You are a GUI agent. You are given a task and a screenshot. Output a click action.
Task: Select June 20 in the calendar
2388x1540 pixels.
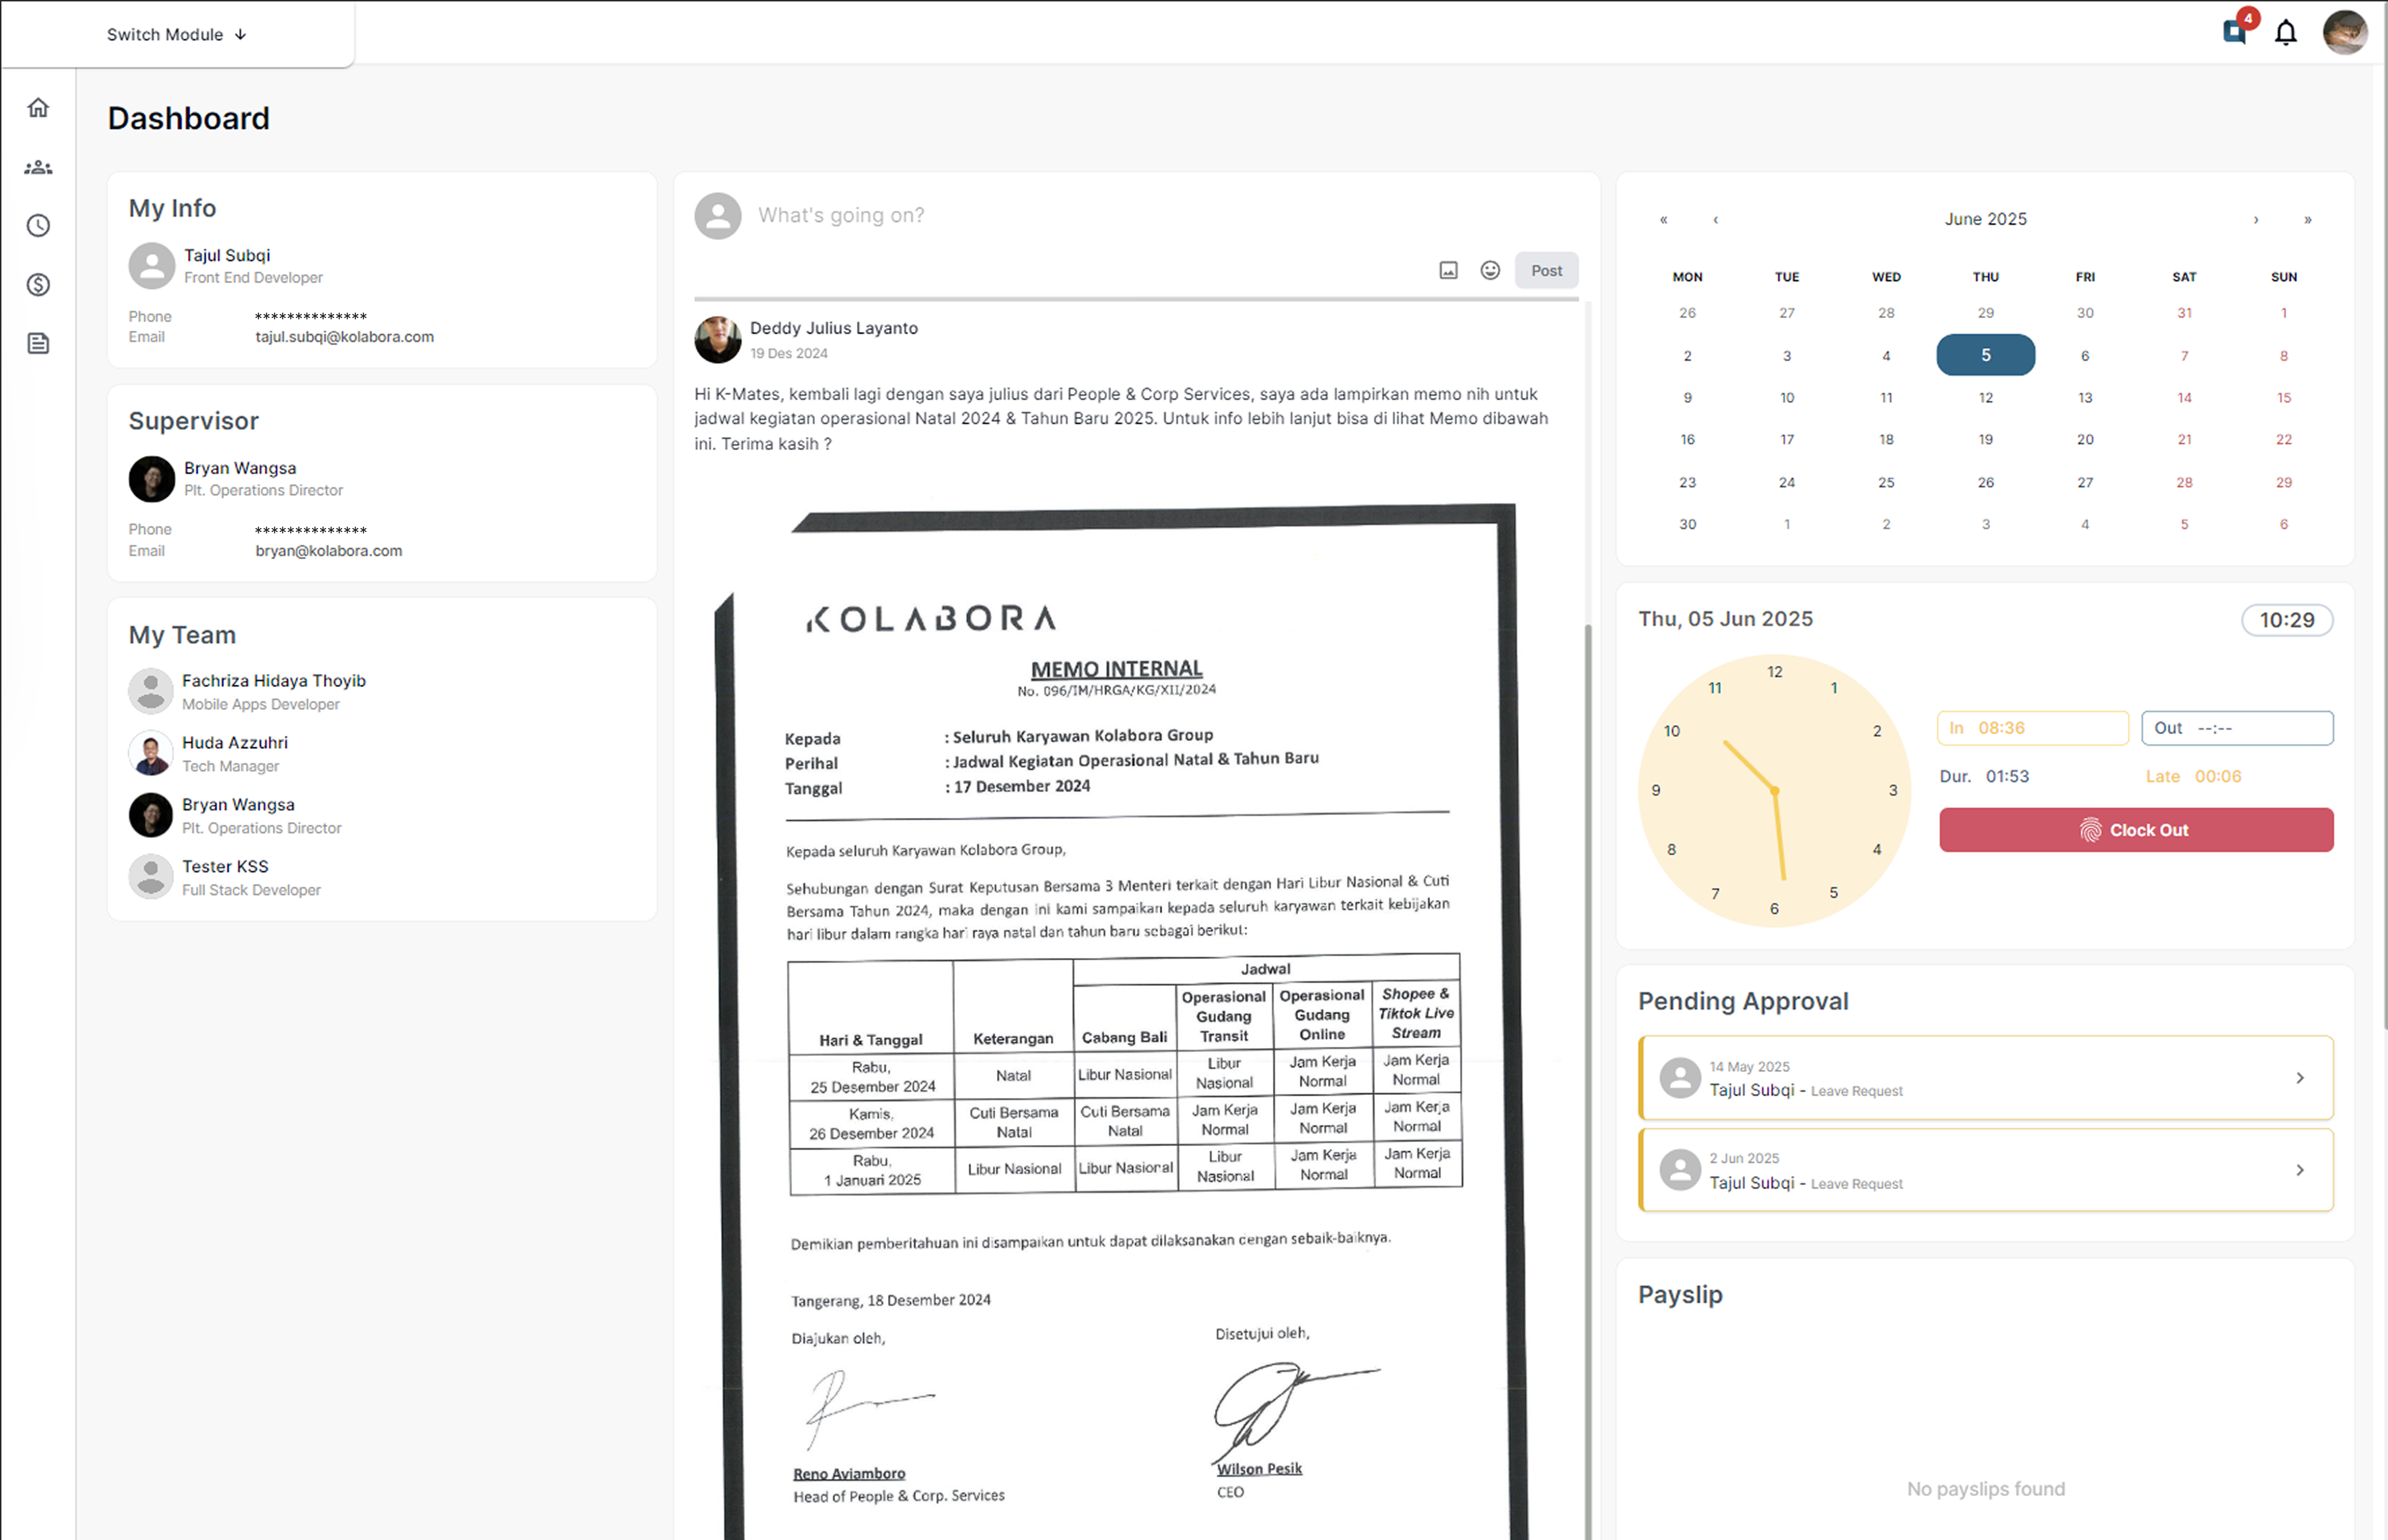[2085, 440]
